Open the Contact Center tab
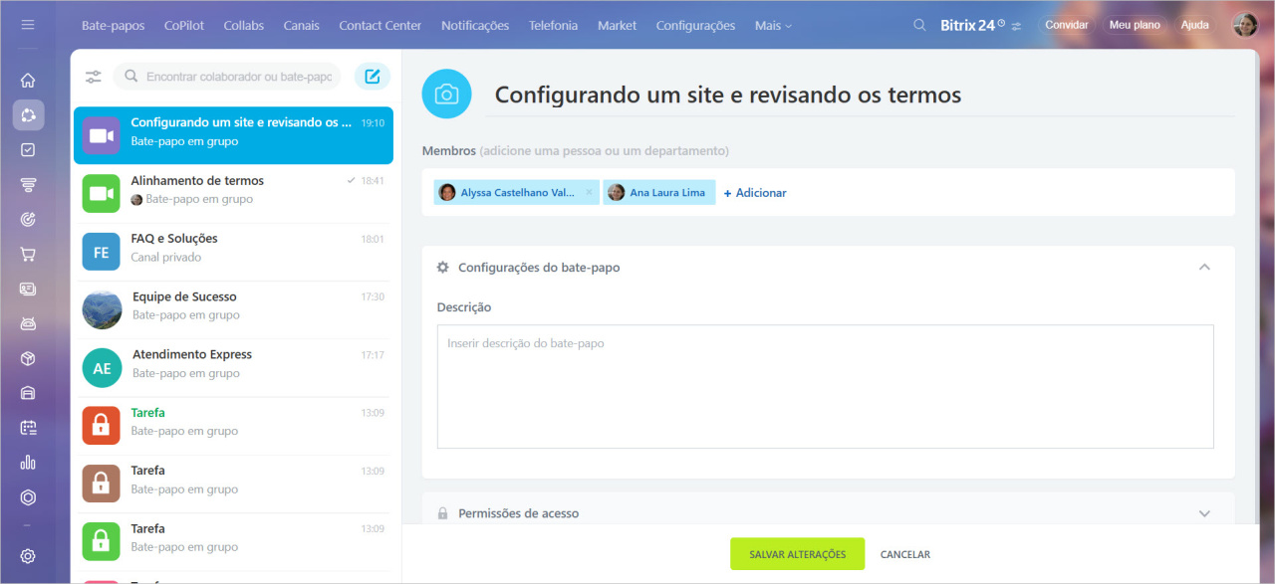Viewport: 1275px width, 584px height. click(380, 25)
